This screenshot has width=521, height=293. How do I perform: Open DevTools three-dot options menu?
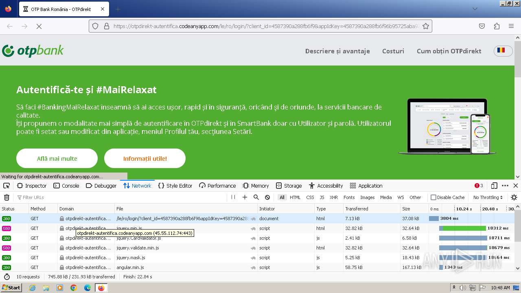[x=505, y=186]
